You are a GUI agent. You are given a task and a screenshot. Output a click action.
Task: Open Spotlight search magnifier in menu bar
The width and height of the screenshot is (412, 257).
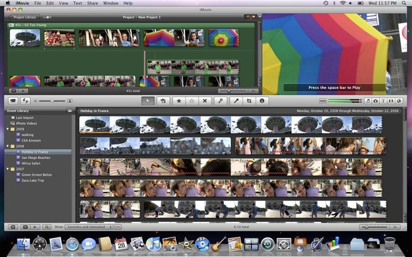404,3
